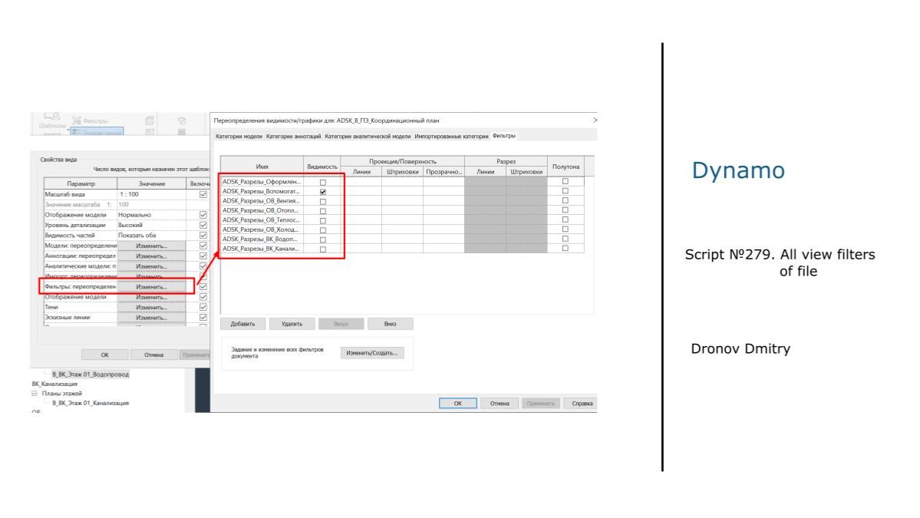Viewport: 920px width, 518px height.
Task: Click the Видимость column header
Action: 322,167
